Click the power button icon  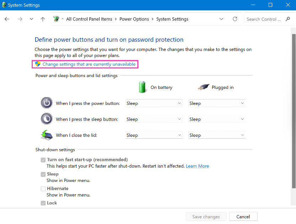click(x=47, y=103)
